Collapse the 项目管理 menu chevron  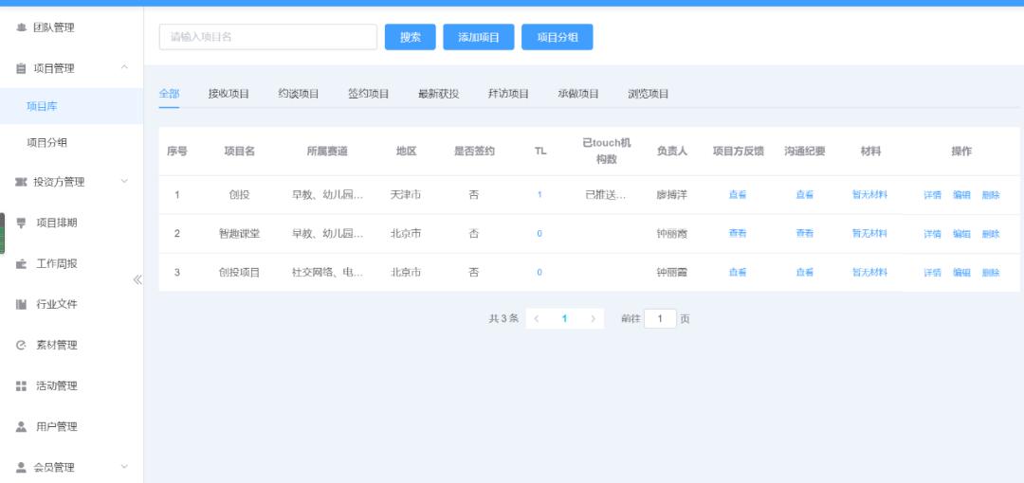tap(125, 68)
